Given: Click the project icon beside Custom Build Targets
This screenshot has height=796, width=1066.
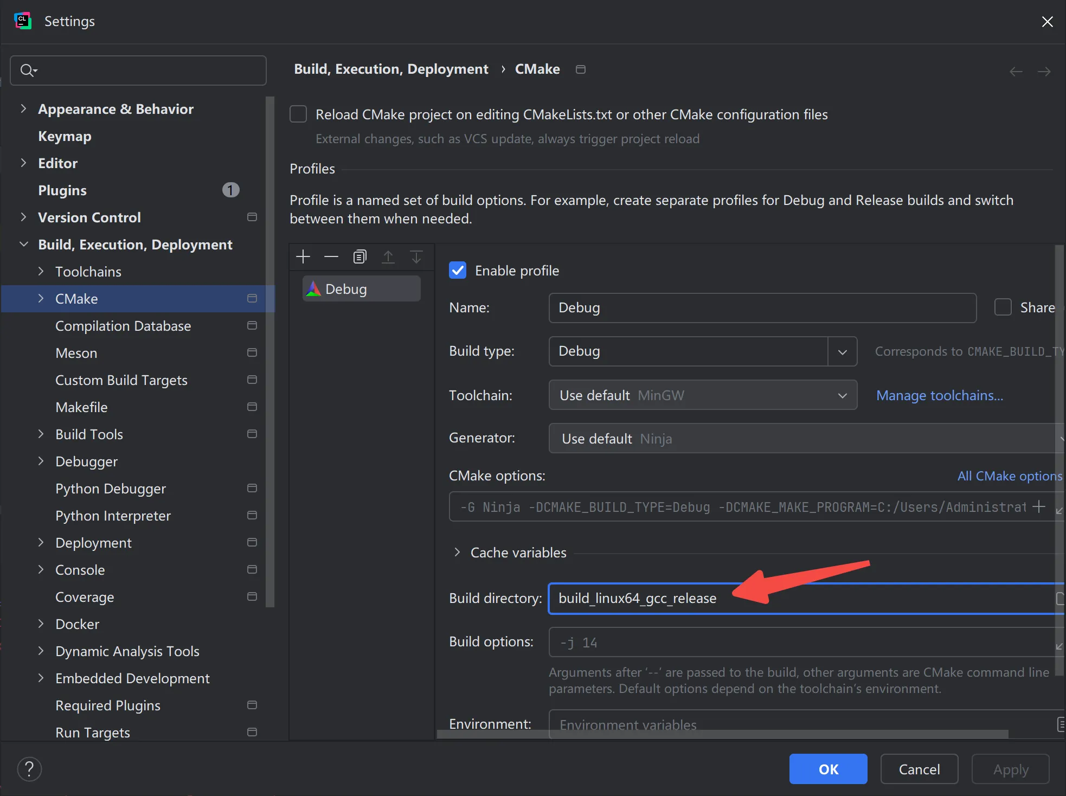Looking at the screenshot, I should point(252,380).
